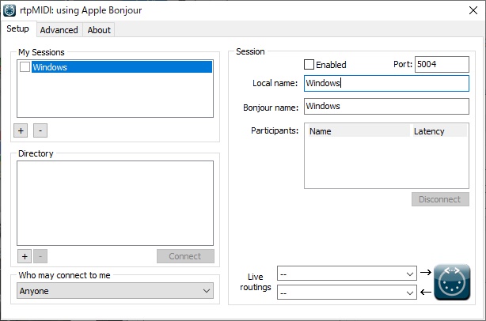Open the 'Who may connect to me' dropdown
The image size is (486, 321).
point(115,291)
